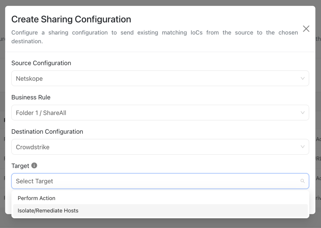Choose the Perform Action target option
The image size is (321, 228).
[160, 198]
